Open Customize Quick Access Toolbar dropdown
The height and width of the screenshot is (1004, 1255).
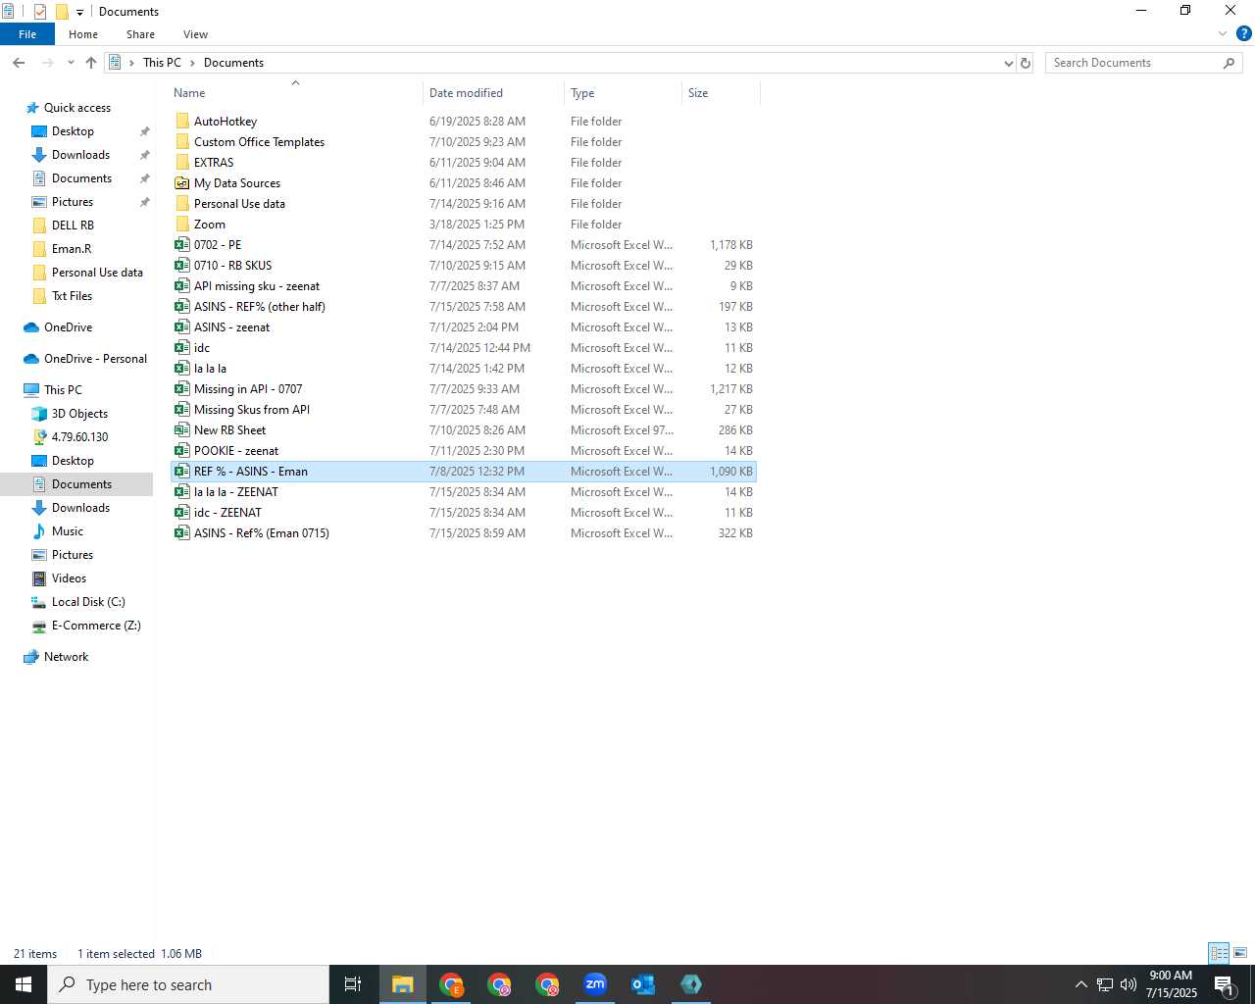pyautogui.click(x=79, y=12)
